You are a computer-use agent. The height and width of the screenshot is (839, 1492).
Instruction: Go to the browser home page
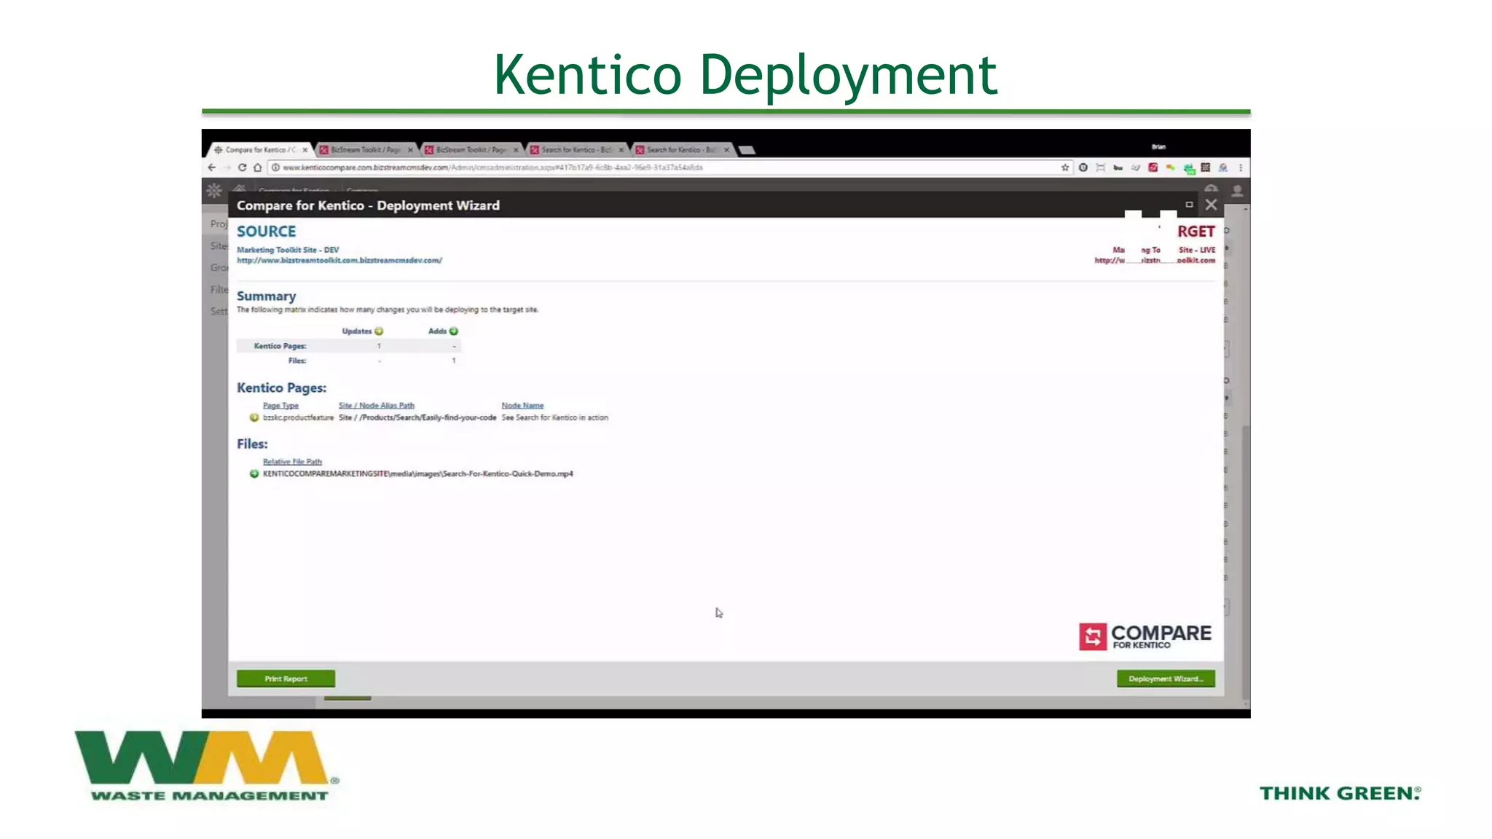pyautogui.click(x=257, y=168)
